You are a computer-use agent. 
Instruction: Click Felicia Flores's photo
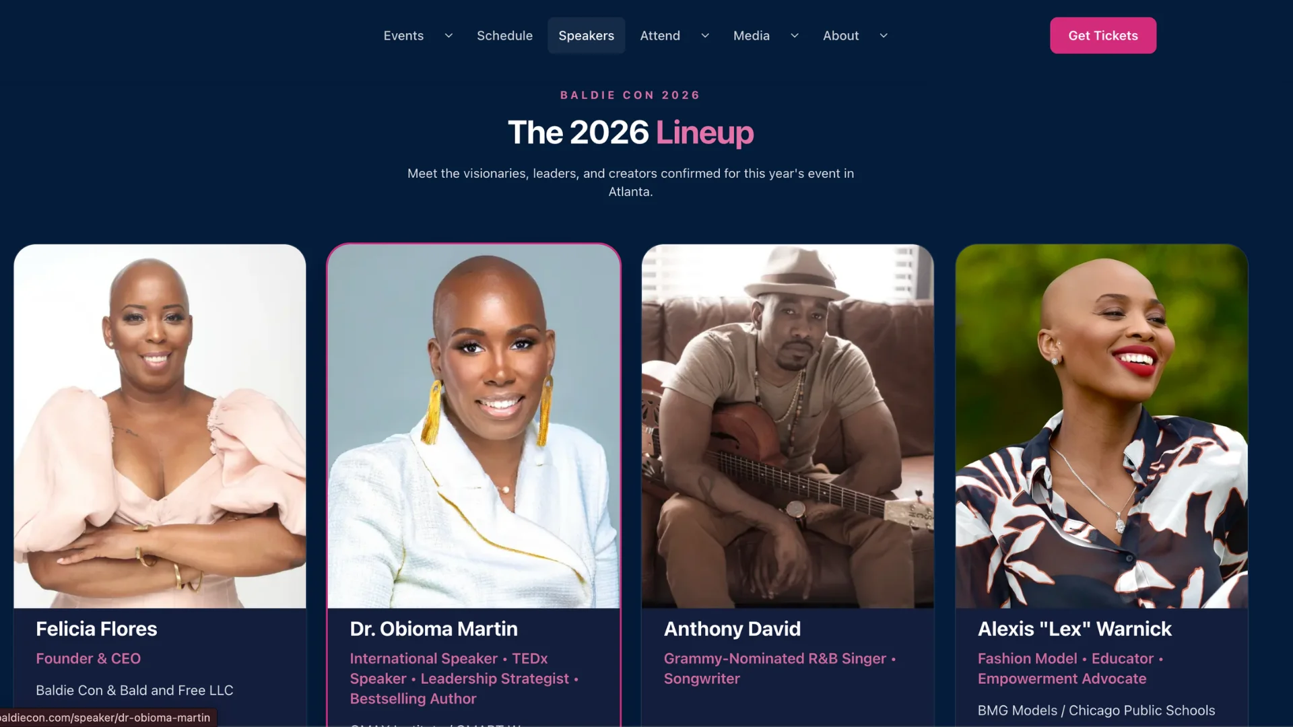click(x=159, y=425)
